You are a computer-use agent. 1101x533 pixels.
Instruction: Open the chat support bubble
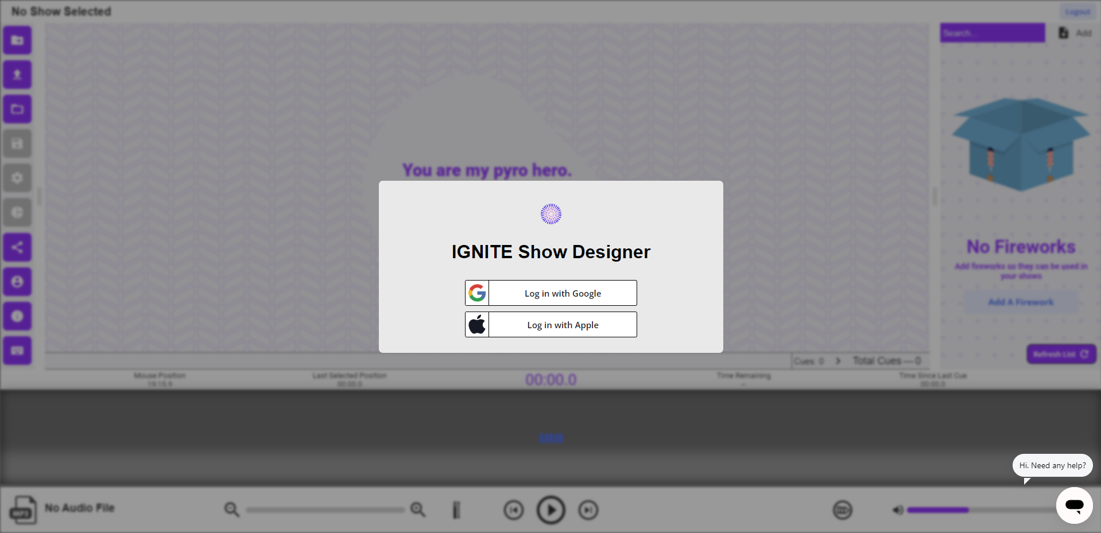[1074, 505]
